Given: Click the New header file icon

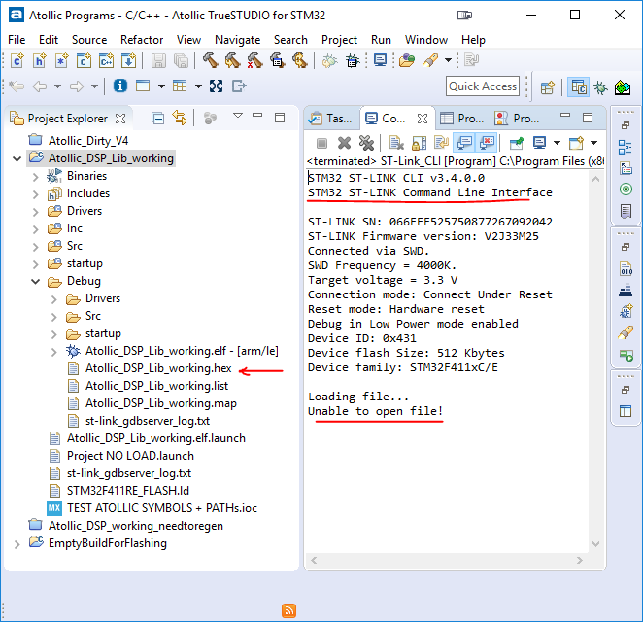Looking at the screenshot, I should click(39, 60).
